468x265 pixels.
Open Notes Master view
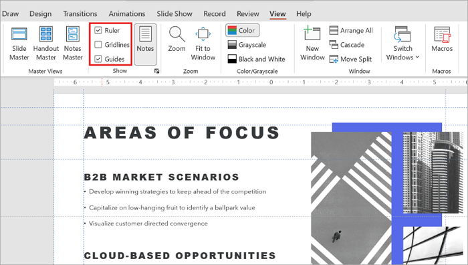click(73, 43)
